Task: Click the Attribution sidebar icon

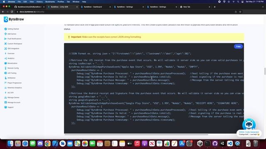Action: (5, 78)
